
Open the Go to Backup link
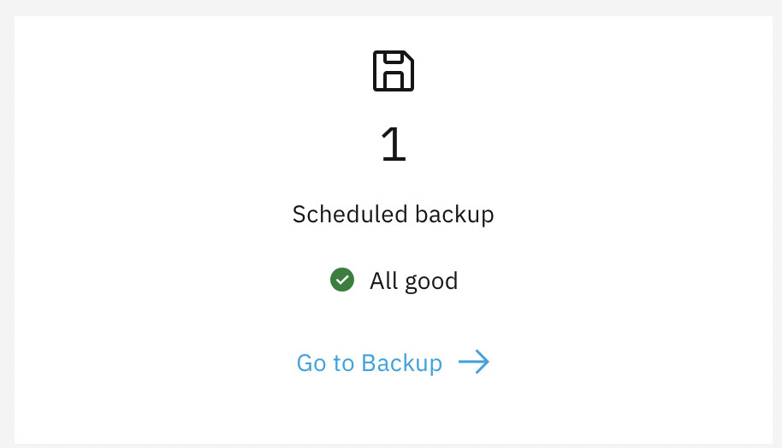point(369,363)
